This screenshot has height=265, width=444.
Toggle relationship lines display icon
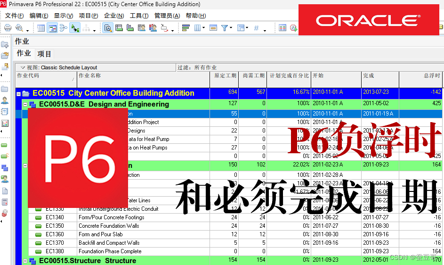pos(75,28)
